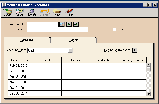Screen dimensions: 159x104
Task: Select the Dec 31, 2011 period row
Action: [x=77, y=77]
